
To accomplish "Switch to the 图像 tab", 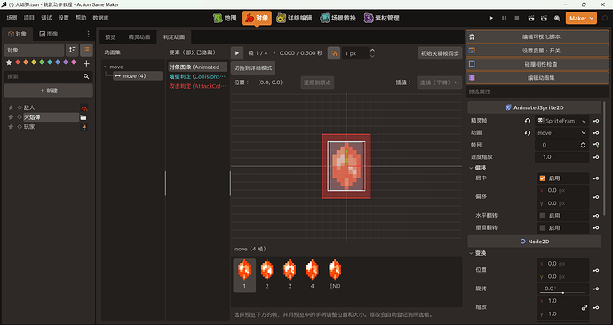I will click(49, 34).
